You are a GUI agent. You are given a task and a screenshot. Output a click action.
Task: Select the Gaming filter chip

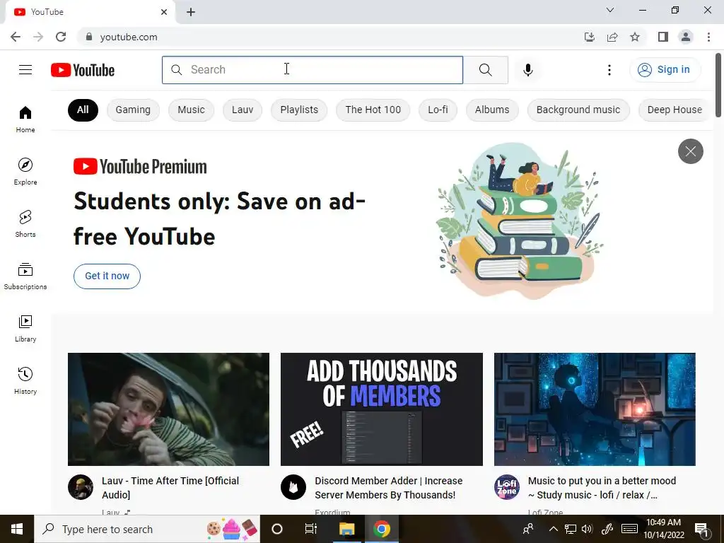(133, 110)
